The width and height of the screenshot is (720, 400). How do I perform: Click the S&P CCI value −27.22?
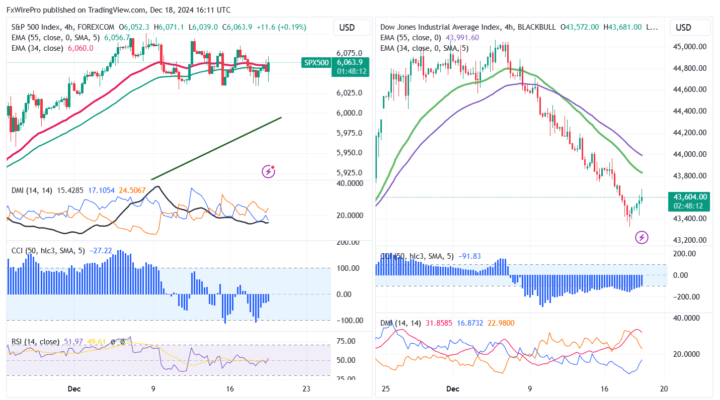[x=100, y=250]
